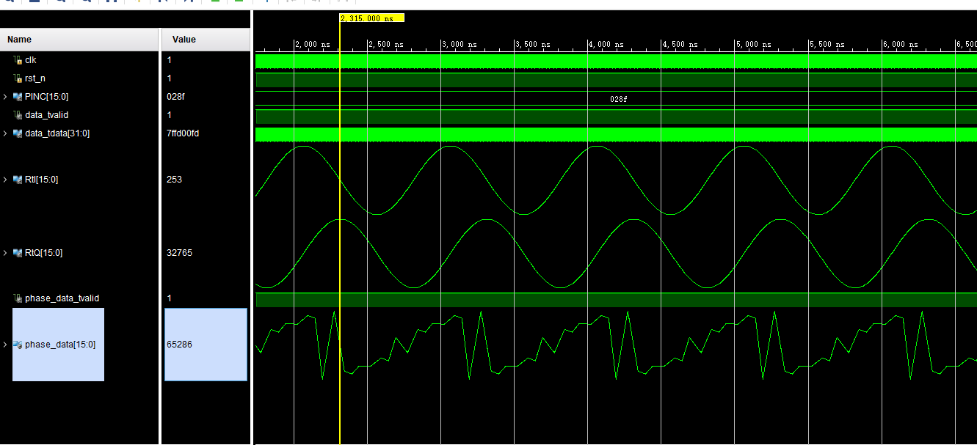Screen dimensions: 977x445
Task: Expand the data_tdata[31:0] bus
Action: click(6, 133)
